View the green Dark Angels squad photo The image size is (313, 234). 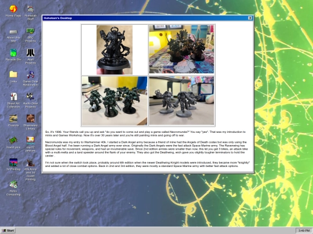click(x=115, y=101)
